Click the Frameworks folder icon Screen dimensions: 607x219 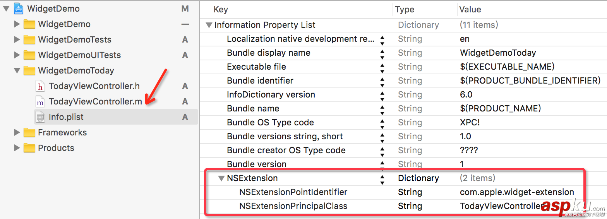point(29,132)
